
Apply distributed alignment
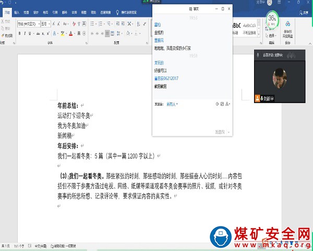[112, 33]
